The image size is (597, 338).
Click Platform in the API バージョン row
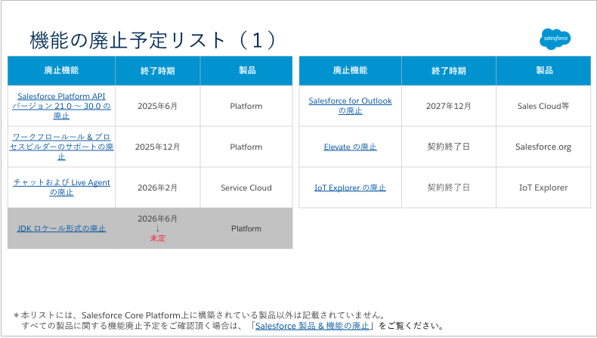pos(246,106)
